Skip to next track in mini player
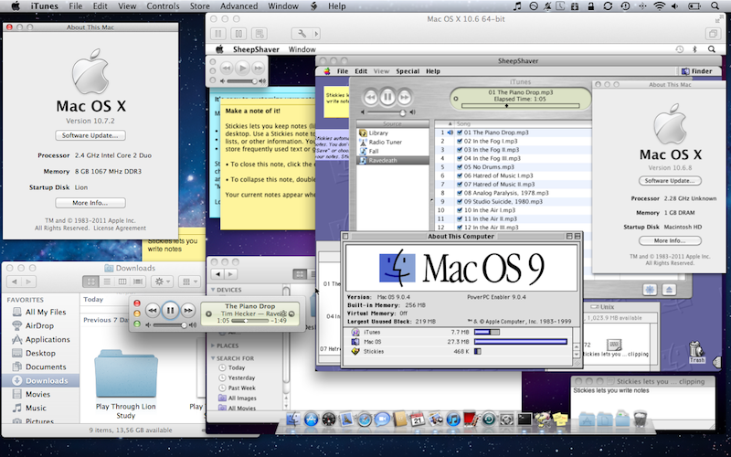Image resolution: width=731 pixels, height=457 pixels. pos(187,311)
